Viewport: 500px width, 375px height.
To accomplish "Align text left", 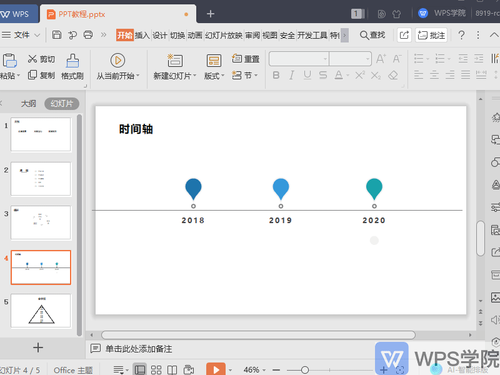I will point(418,75).
